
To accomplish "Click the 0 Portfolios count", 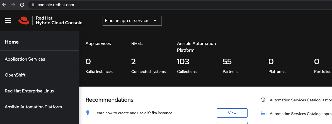I will 317,62.
